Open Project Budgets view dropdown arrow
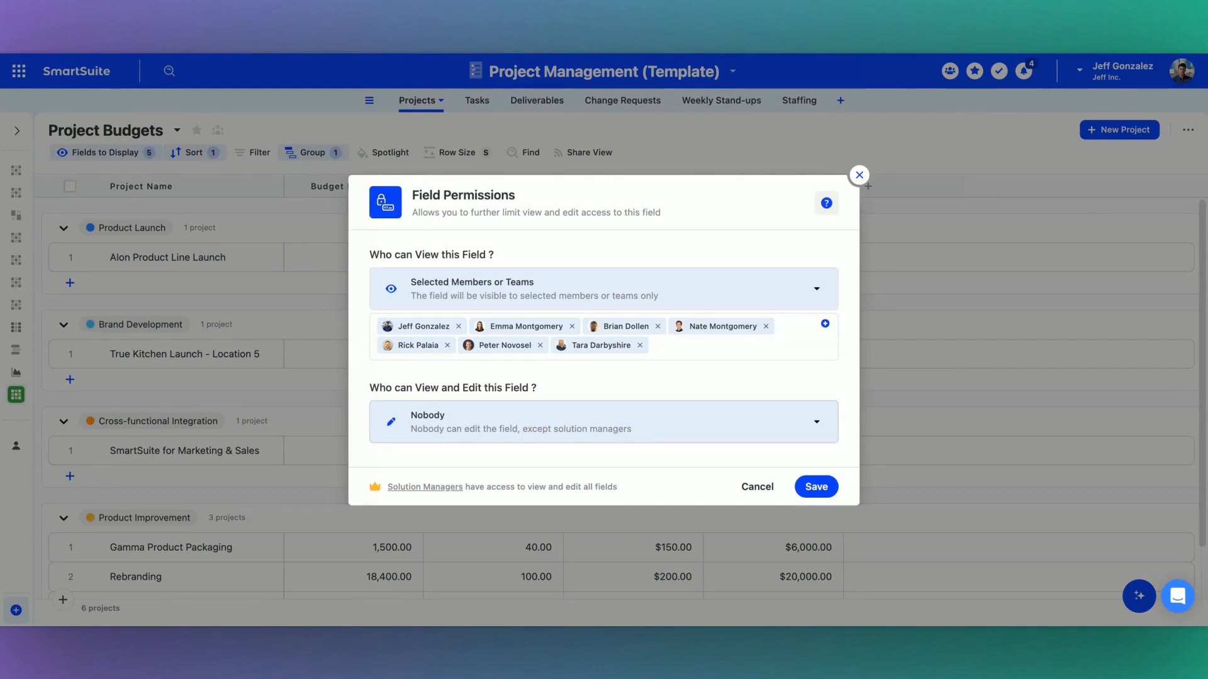The height and width of the screenshot is (679, 1208). (177, 130)
